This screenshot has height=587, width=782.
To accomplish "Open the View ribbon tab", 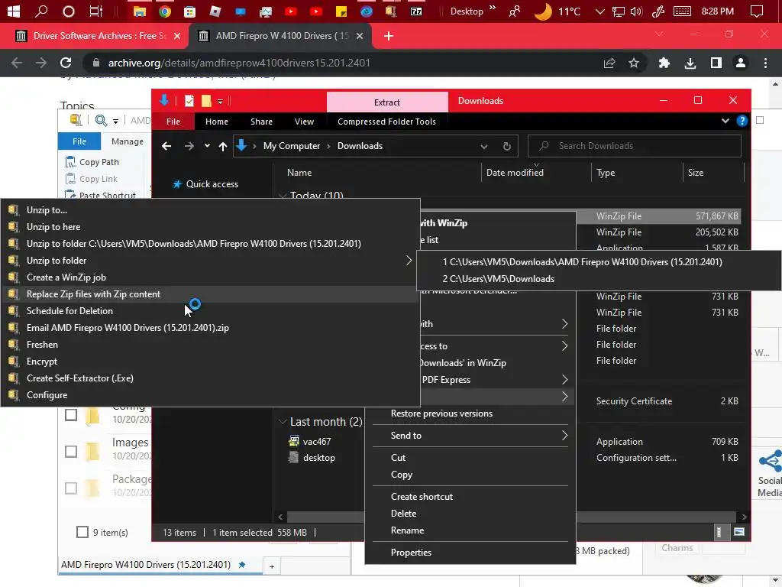I will 304,122.
